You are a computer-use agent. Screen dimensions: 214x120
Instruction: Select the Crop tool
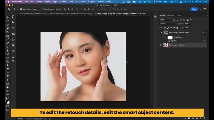pyautogui.click(x=8, y=32)
